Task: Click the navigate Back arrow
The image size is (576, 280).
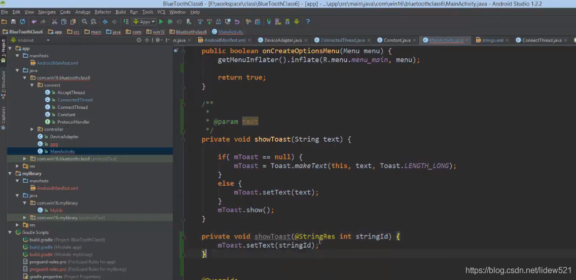Action: click(105, 22)
